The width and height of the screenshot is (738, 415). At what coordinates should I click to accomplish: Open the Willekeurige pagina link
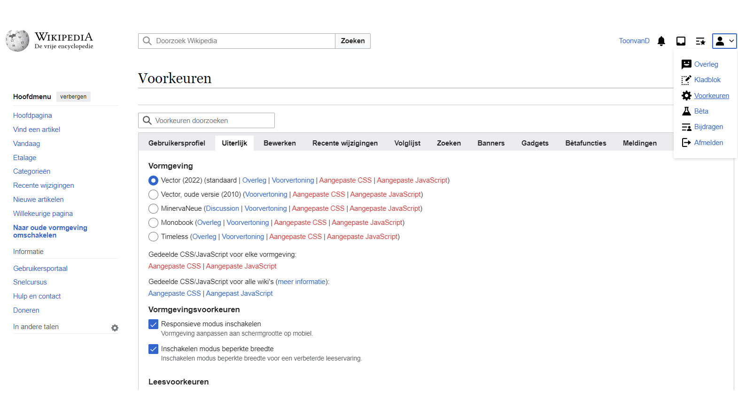[43, 214]
